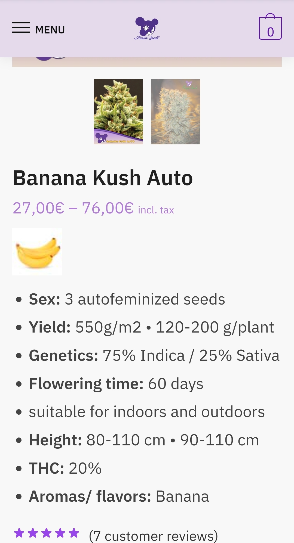Tap the MENU label in header
The width and height of the screenshot is (294, 543).
(x=50, y=30)
